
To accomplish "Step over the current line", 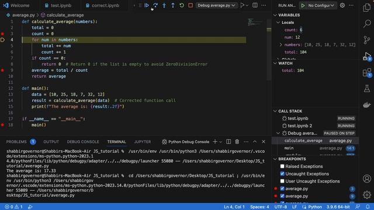I will [x=155, y=5].
